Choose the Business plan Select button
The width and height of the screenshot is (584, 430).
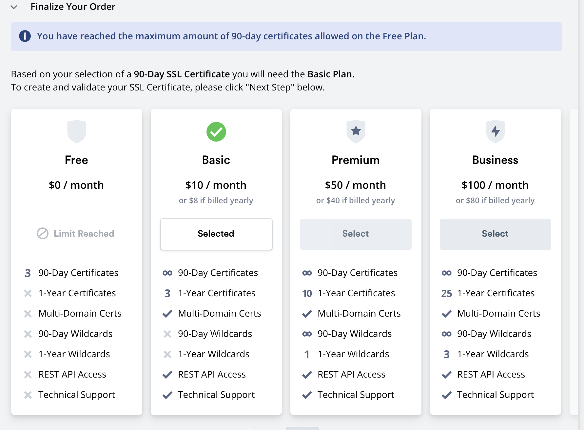point(495,234)
